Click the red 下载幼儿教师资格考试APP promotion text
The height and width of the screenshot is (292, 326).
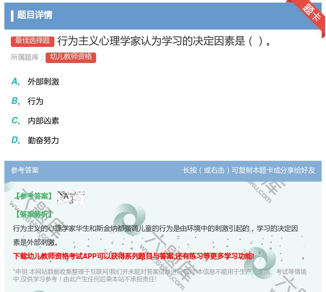pyautogui.click(x=133, y=256)
